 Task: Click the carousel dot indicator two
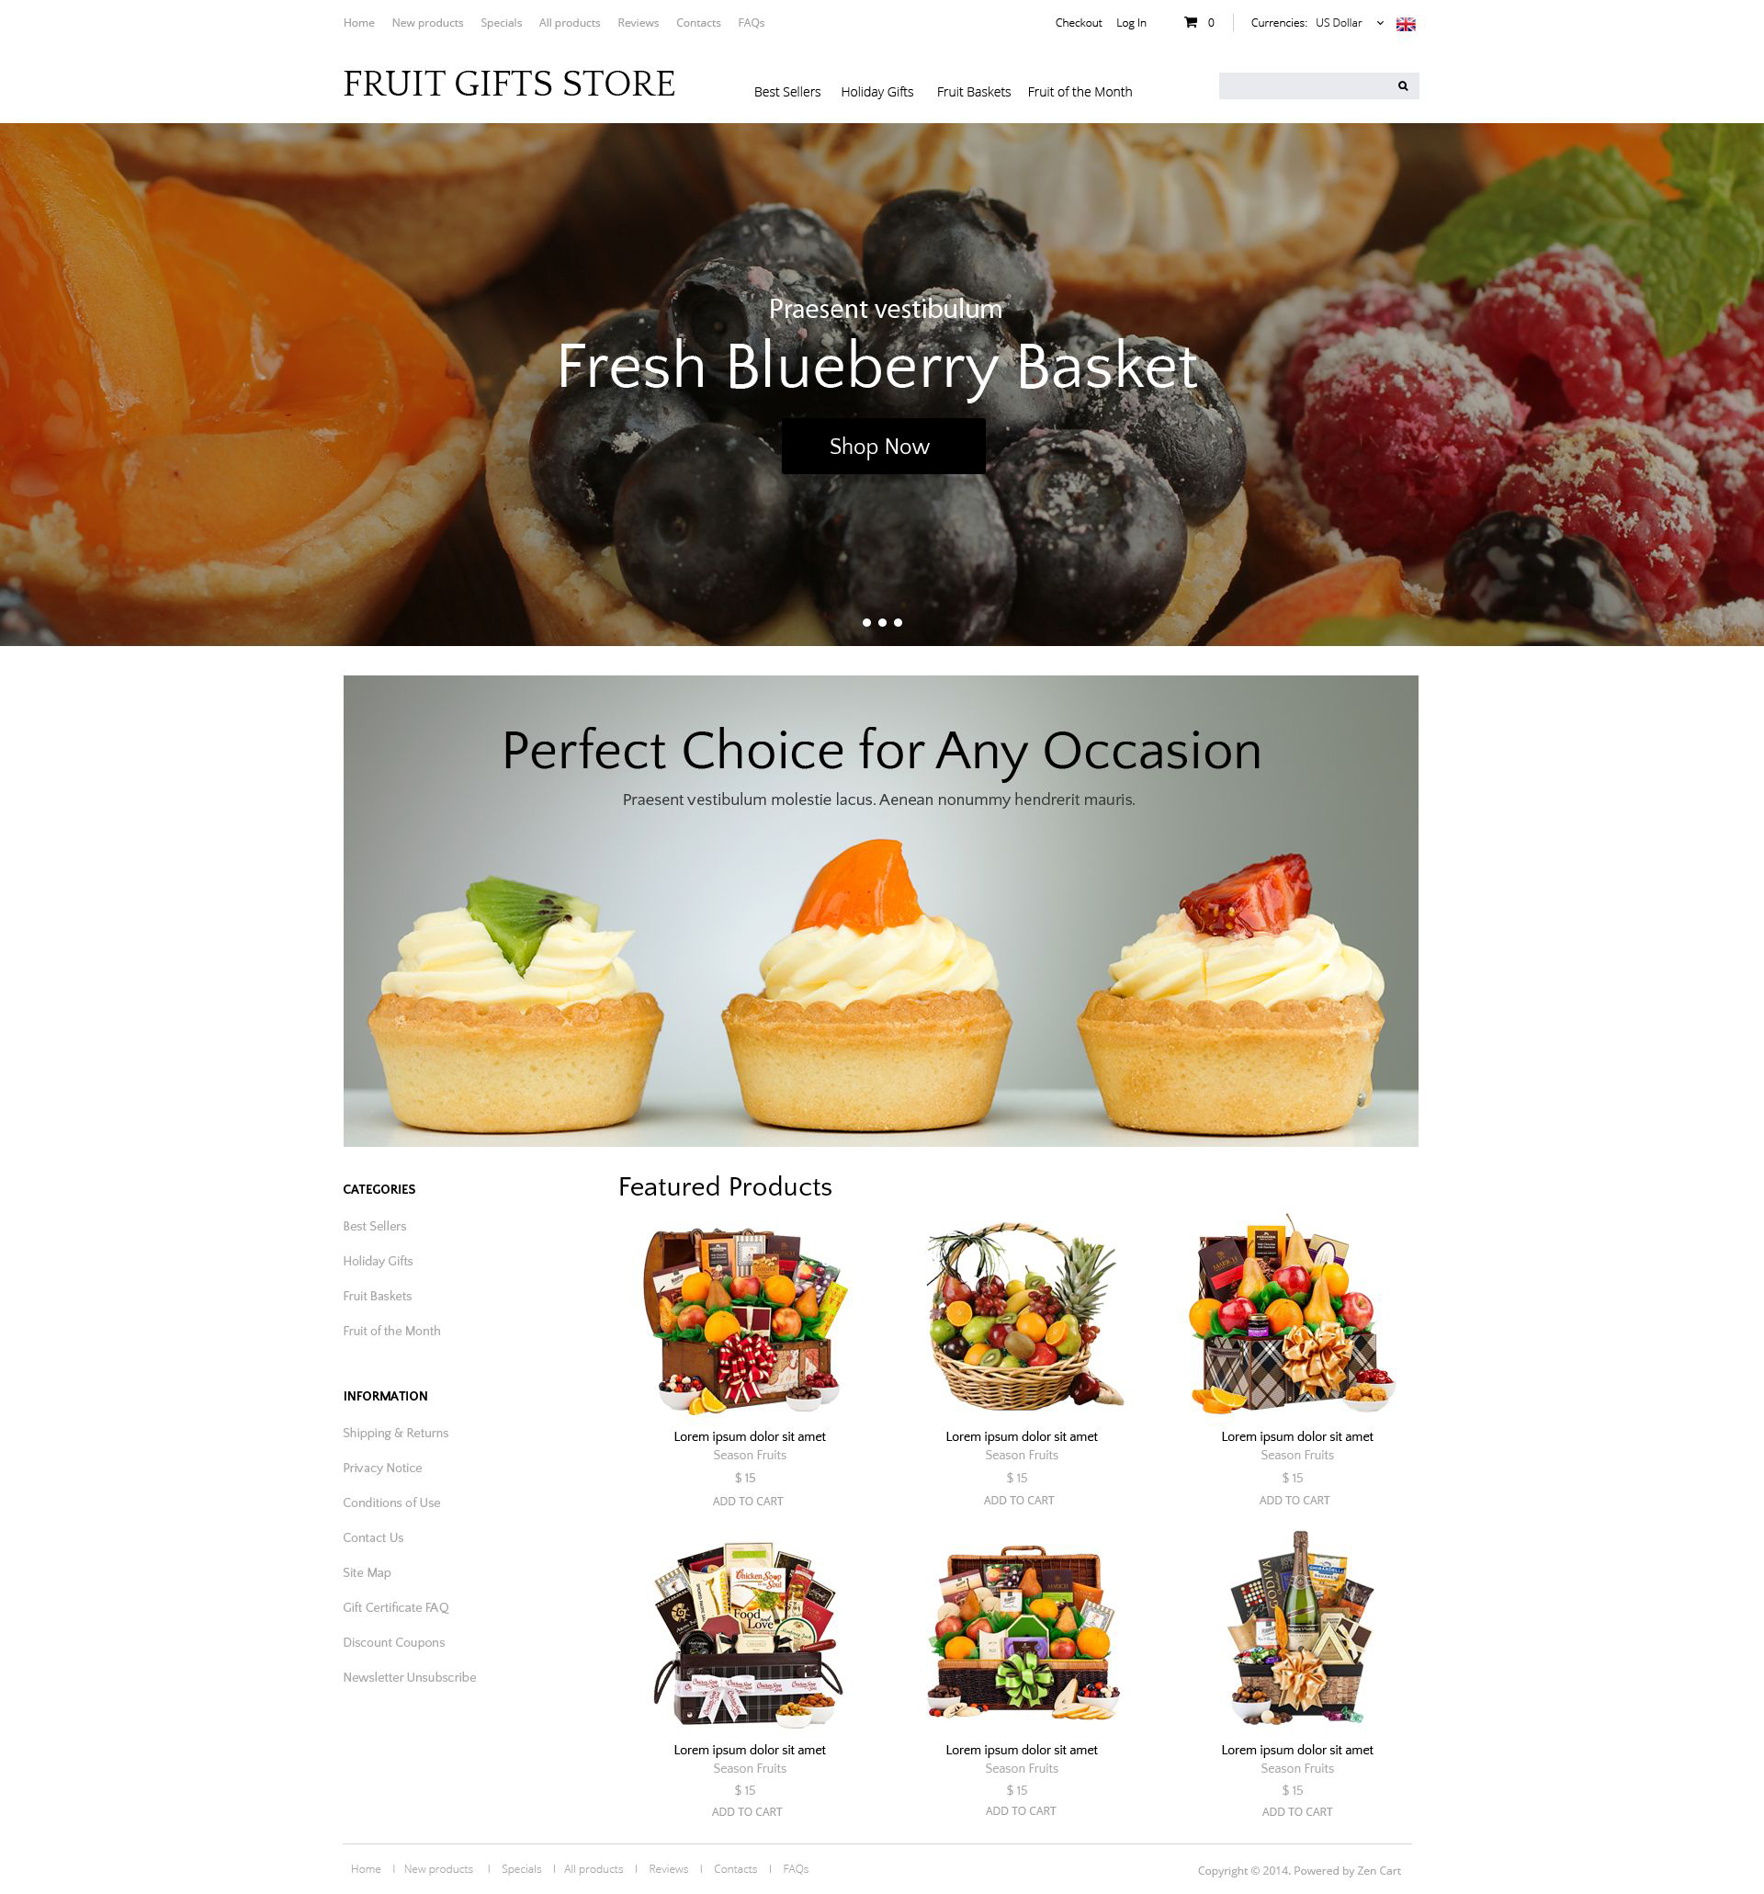coord(880,622)
